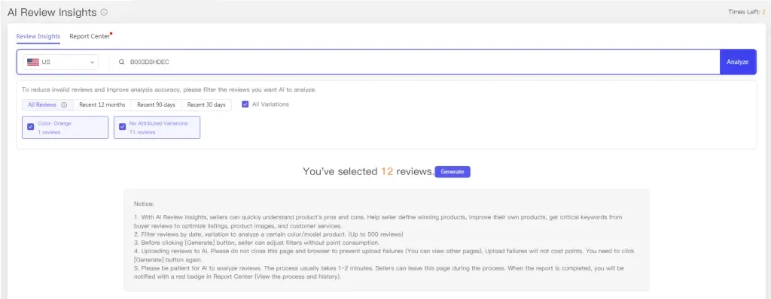The width and height of the screenshot is (771, 299).
Task: Click the 'Notice:' heading
Action: [x=144, y=204]
